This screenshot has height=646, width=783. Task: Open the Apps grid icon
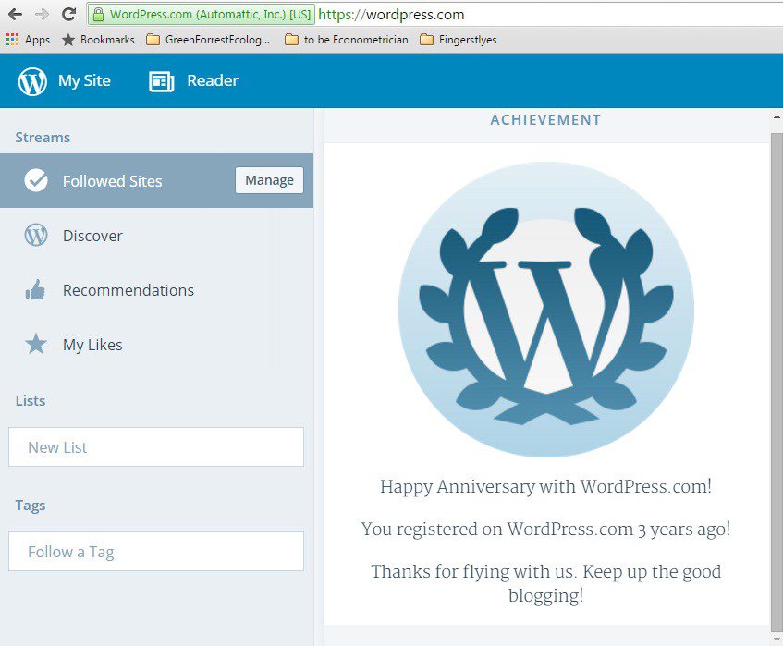click(12, 40)
